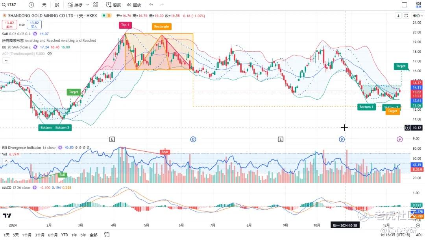Show the hidden ACP Trendoscope indicator
The image size is (425, 240).
click(50, 54)
